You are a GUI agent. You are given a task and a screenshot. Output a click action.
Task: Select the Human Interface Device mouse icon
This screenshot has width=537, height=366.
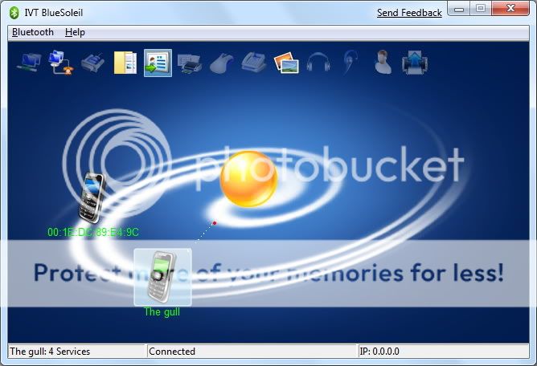(222, 63)
